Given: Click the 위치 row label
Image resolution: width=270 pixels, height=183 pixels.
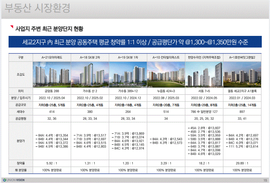Looking at the screenshot, I should (21, 91).
